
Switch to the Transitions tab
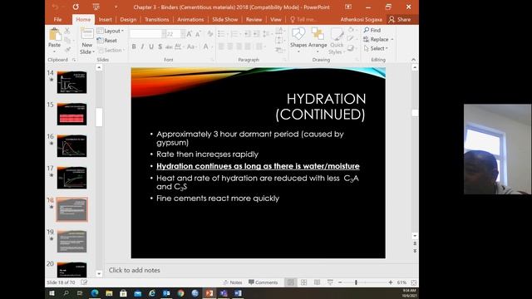157,20
